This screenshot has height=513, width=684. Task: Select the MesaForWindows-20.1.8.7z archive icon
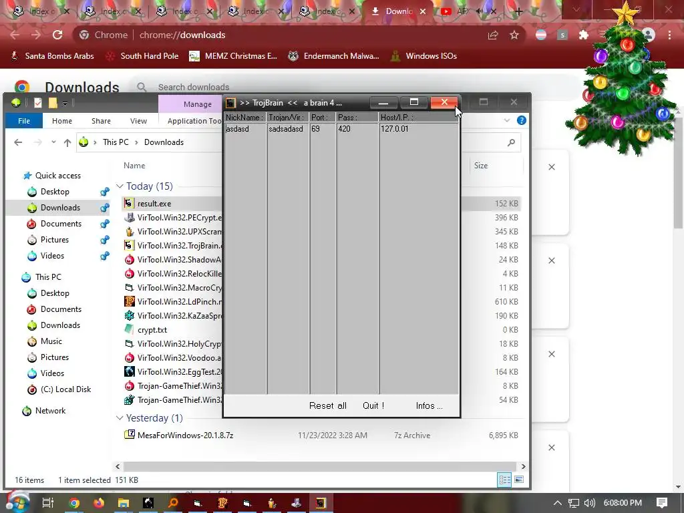click(x=129, y=434)
